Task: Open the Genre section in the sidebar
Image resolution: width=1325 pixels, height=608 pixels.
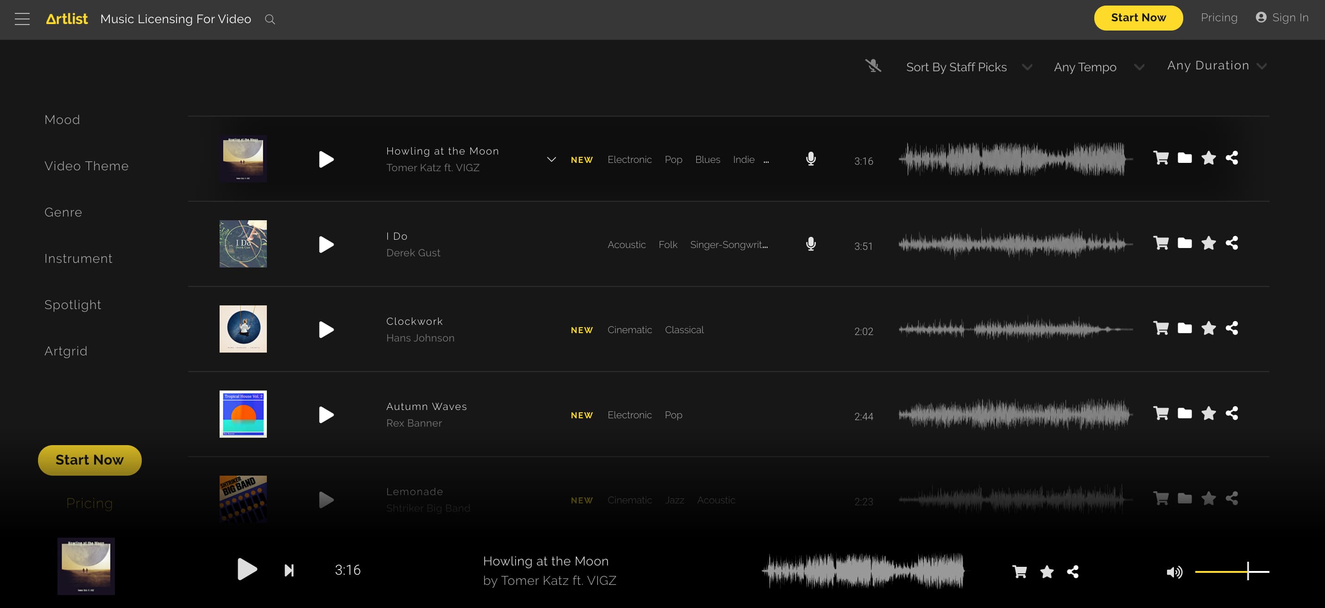Action: tap(63, 211)
